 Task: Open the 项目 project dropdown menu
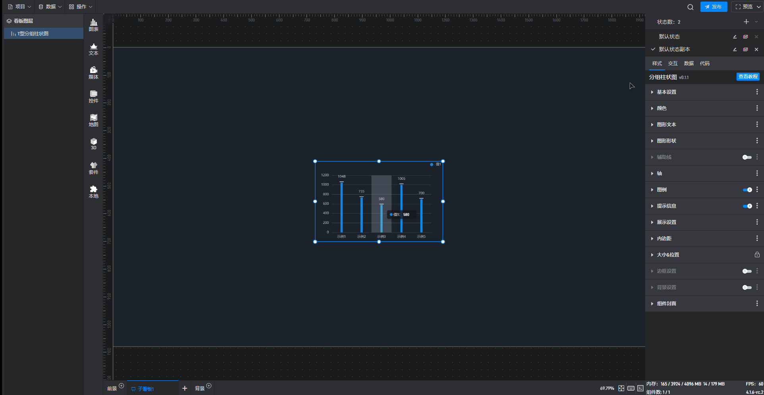[x=19, y=7]
